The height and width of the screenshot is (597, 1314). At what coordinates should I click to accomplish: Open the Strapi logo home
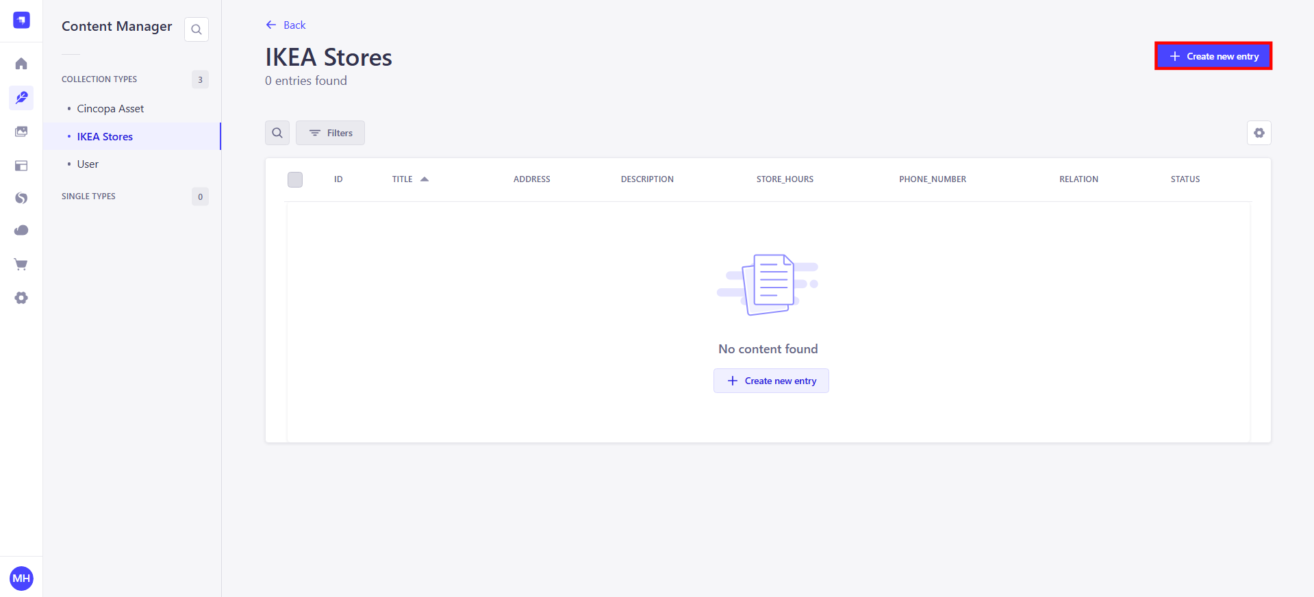[x=21, y=21]
